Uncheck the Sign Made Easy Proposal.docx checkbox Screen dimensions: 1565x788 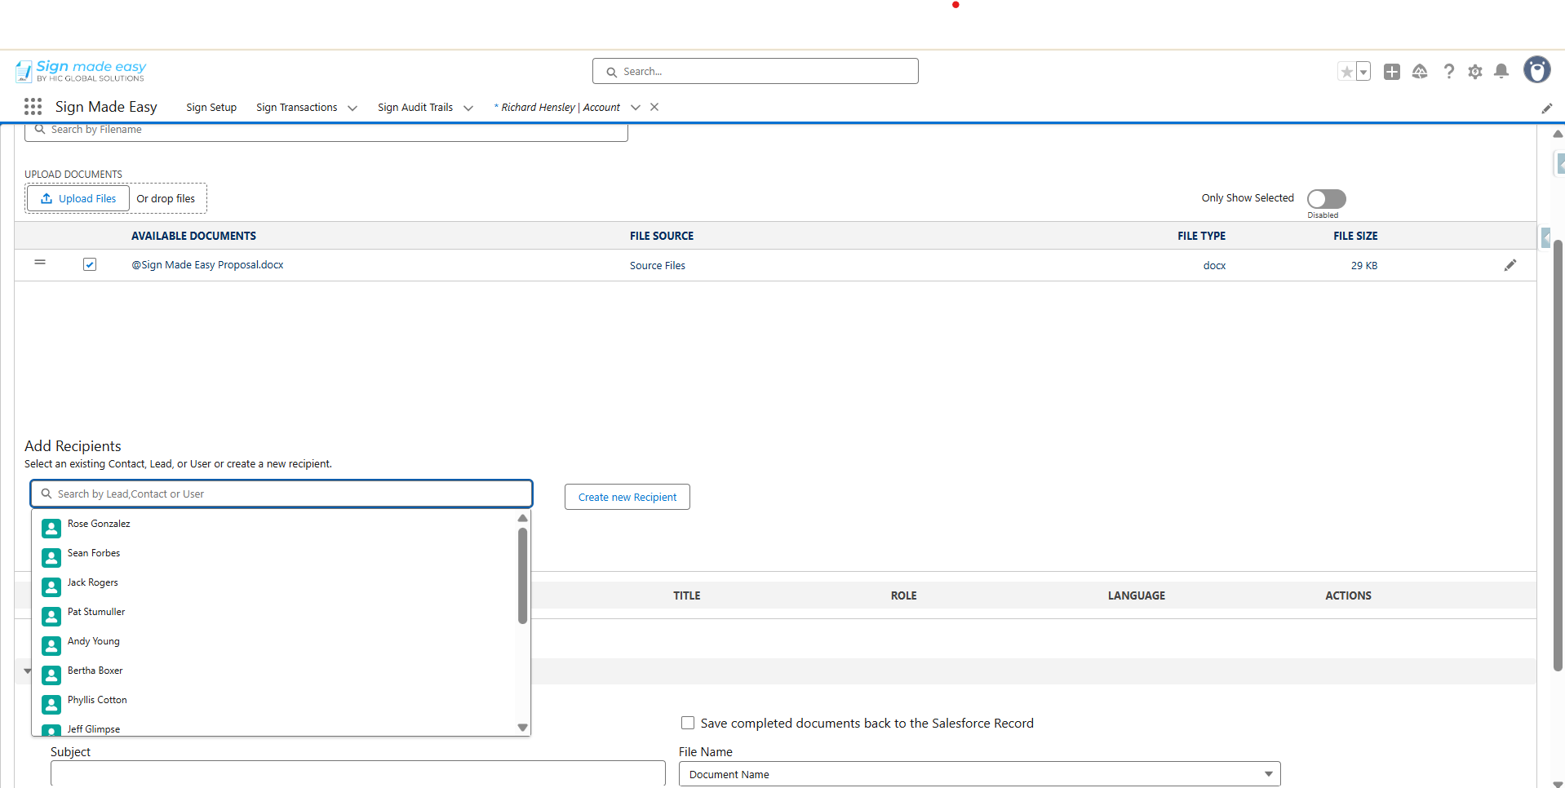pyautogui.click(x=90, y=264)
